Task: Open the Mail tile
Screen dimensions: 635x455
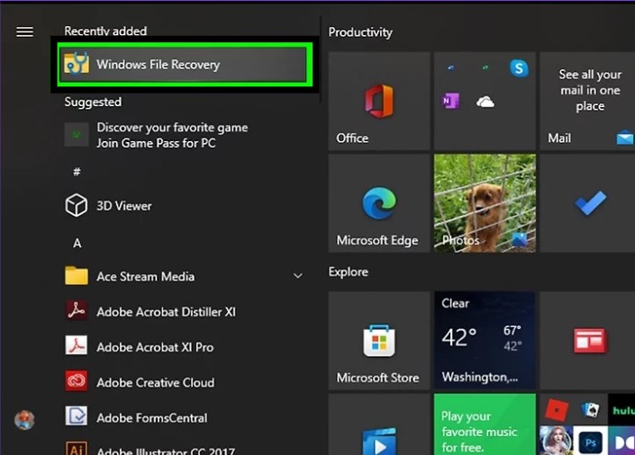Action: click(x=587, y=101)
